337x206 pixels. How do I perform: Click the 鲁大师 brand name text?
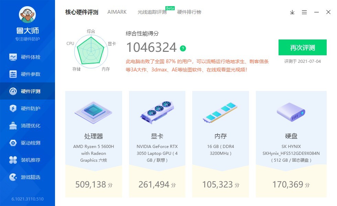pyautogui.click(x=28, y=31)
